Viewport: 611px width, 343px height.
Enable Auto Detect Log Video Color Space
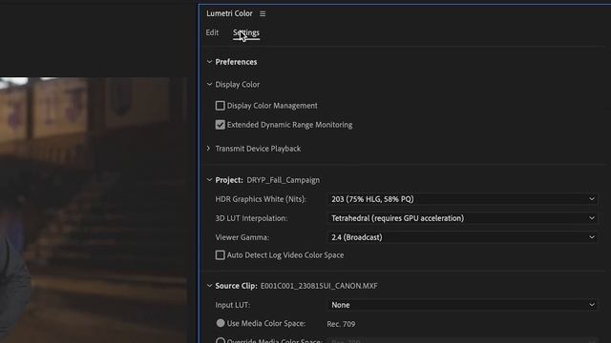[221, 255]
